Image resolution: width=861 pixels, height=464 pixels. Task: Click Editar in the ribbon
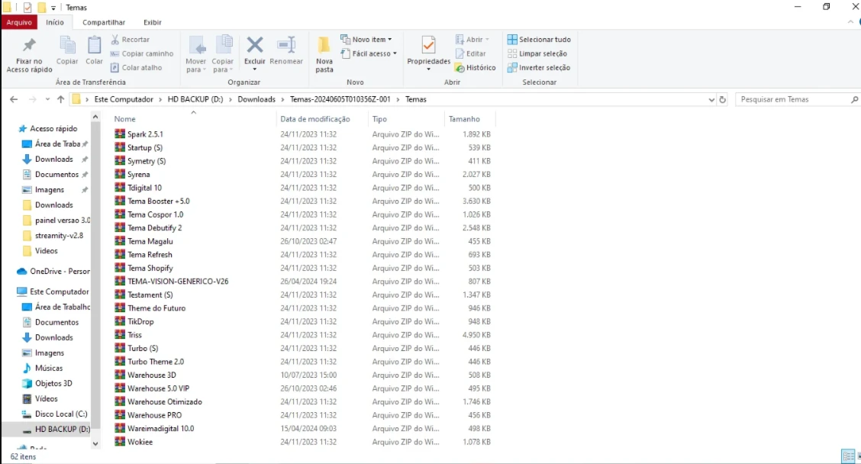[x=471, y=53]
